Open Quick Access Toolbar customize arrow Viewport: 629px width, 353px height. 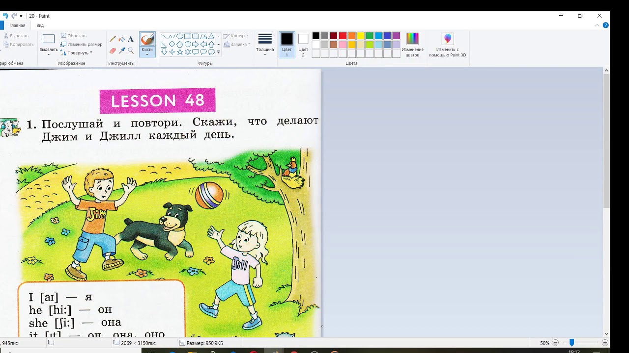click(21, 16)
